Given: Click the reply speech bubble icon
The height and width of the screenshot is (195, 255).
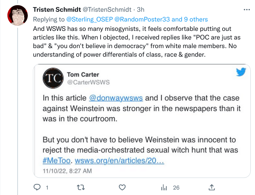Looking at the screenshot, I should tap(37, 188).
